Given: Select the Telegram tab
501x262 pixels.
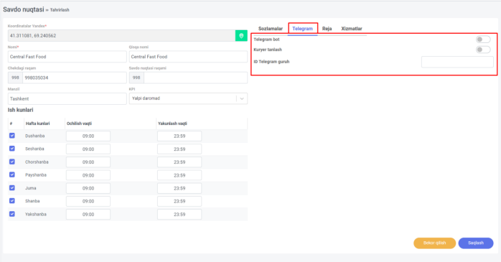Looking at the screenshot, I should click(x=303, y=29).
